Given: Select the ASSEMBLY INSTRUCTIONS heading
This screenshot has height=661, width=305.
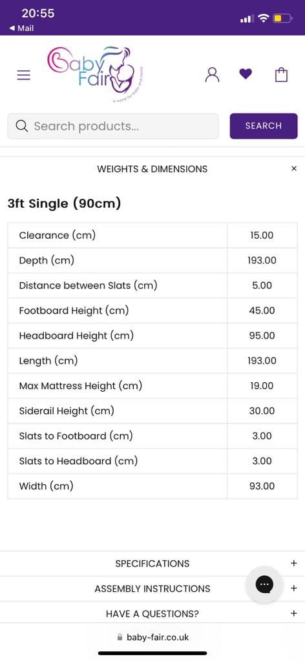Looking at the screenshot, I should tap(152, 589).
